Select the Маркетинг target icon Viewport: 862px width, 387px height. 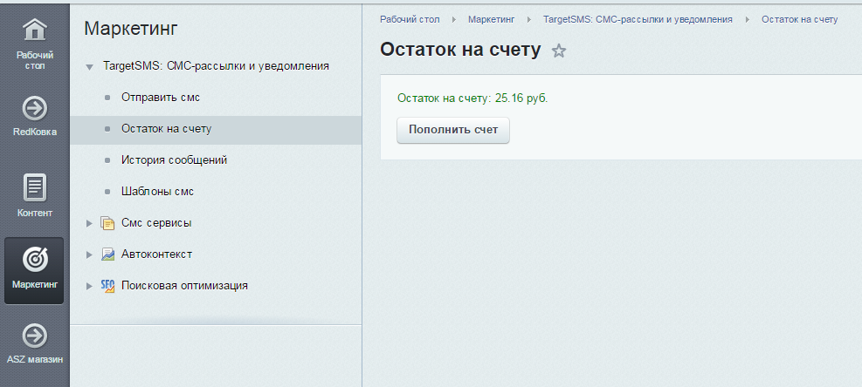pyautogui.click(x=34, y=259)
